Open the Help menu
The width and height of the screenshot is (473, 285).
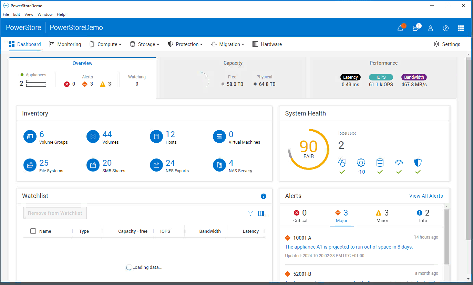[x=61, y=14]
